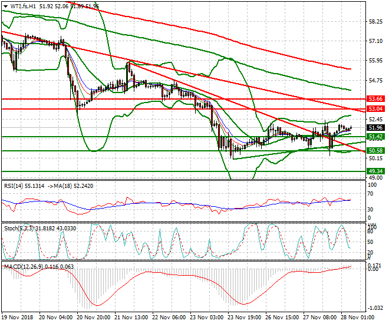Click the 58.25 price scale value
Screen dimensions: 389x324
pos(375,22)
